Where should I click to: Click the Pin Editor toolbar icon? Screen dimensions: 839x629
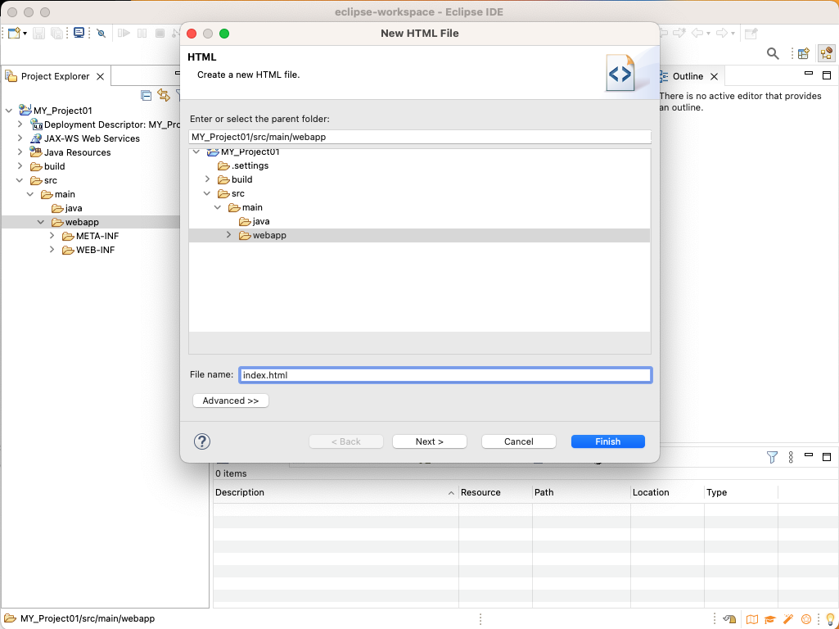point(751,34)
